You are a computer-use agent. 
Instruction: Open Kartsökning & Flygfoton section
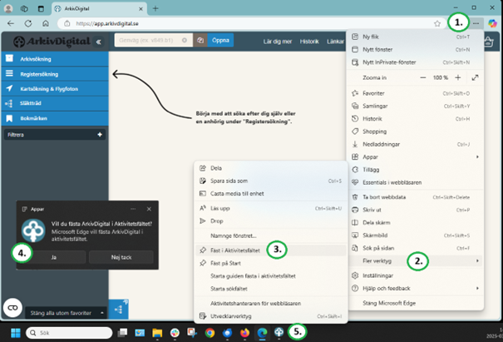coord(50,88)
